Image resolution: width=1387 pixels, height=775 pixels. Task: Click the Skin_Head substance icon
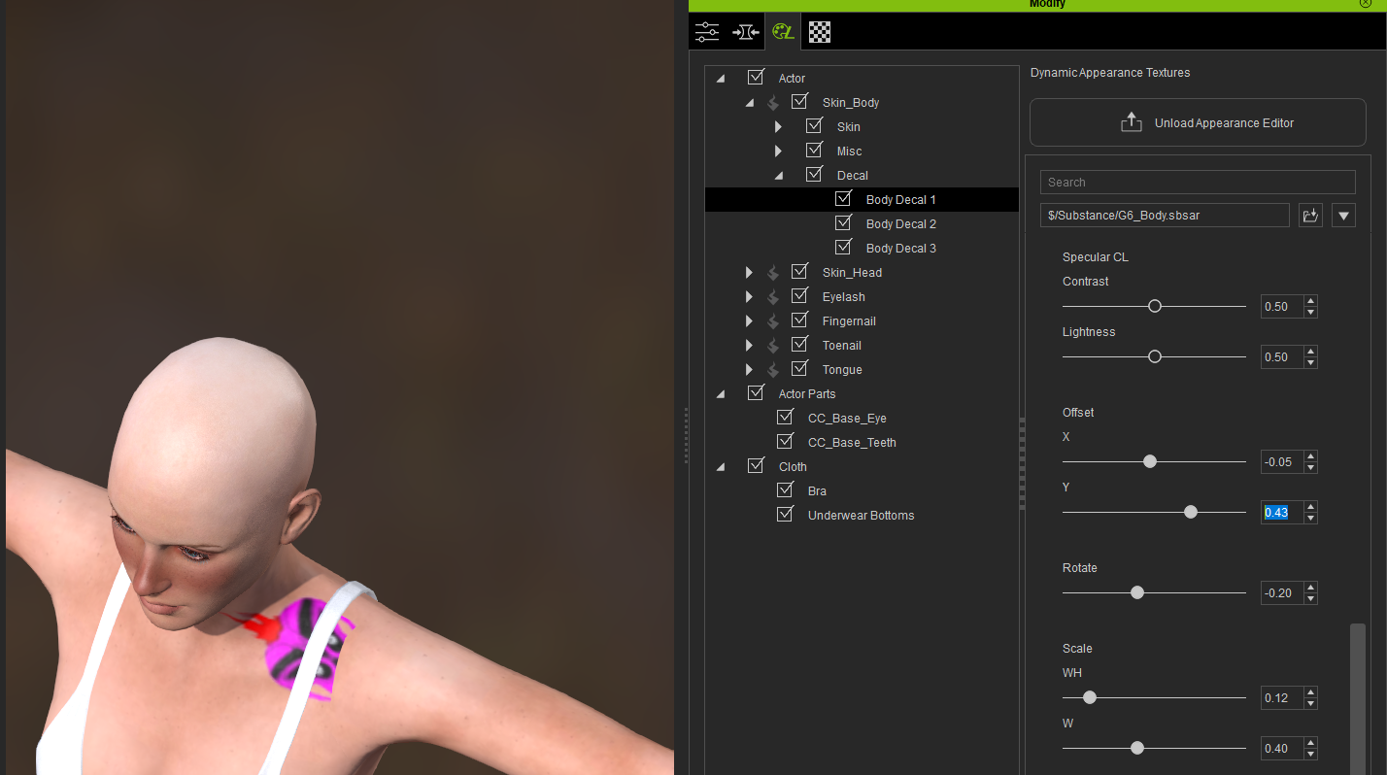(773, 272)
